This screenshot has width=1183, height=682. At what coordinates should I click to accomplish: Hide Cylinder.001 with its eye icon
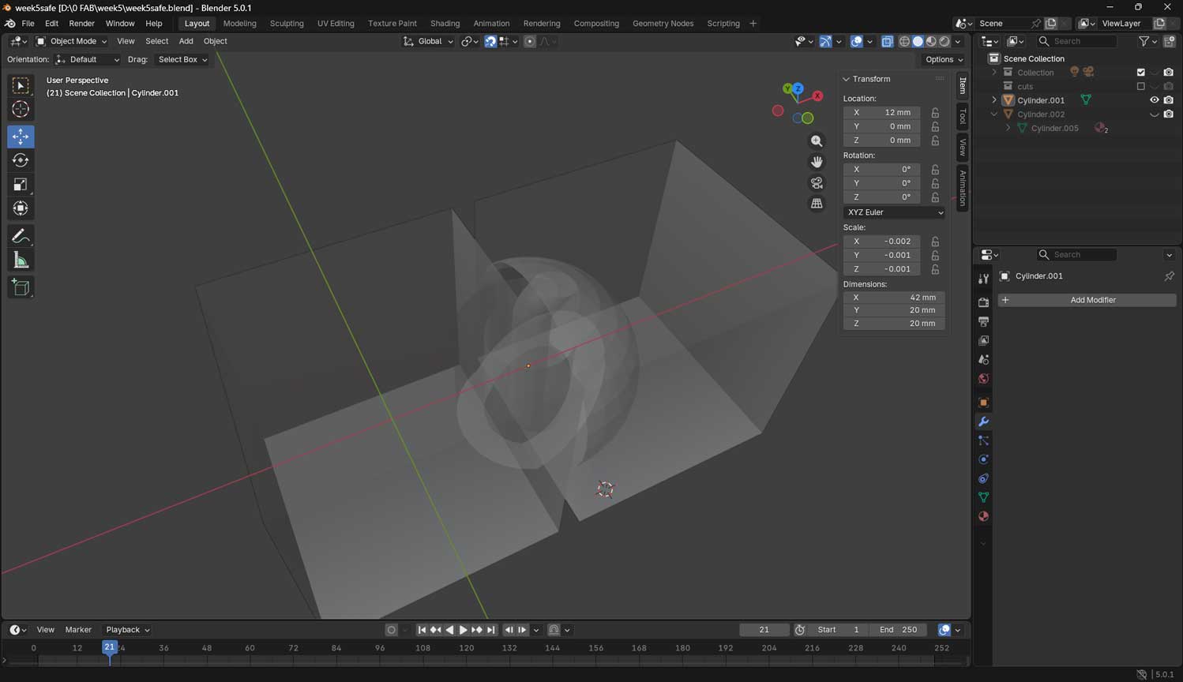[1155, 100]
